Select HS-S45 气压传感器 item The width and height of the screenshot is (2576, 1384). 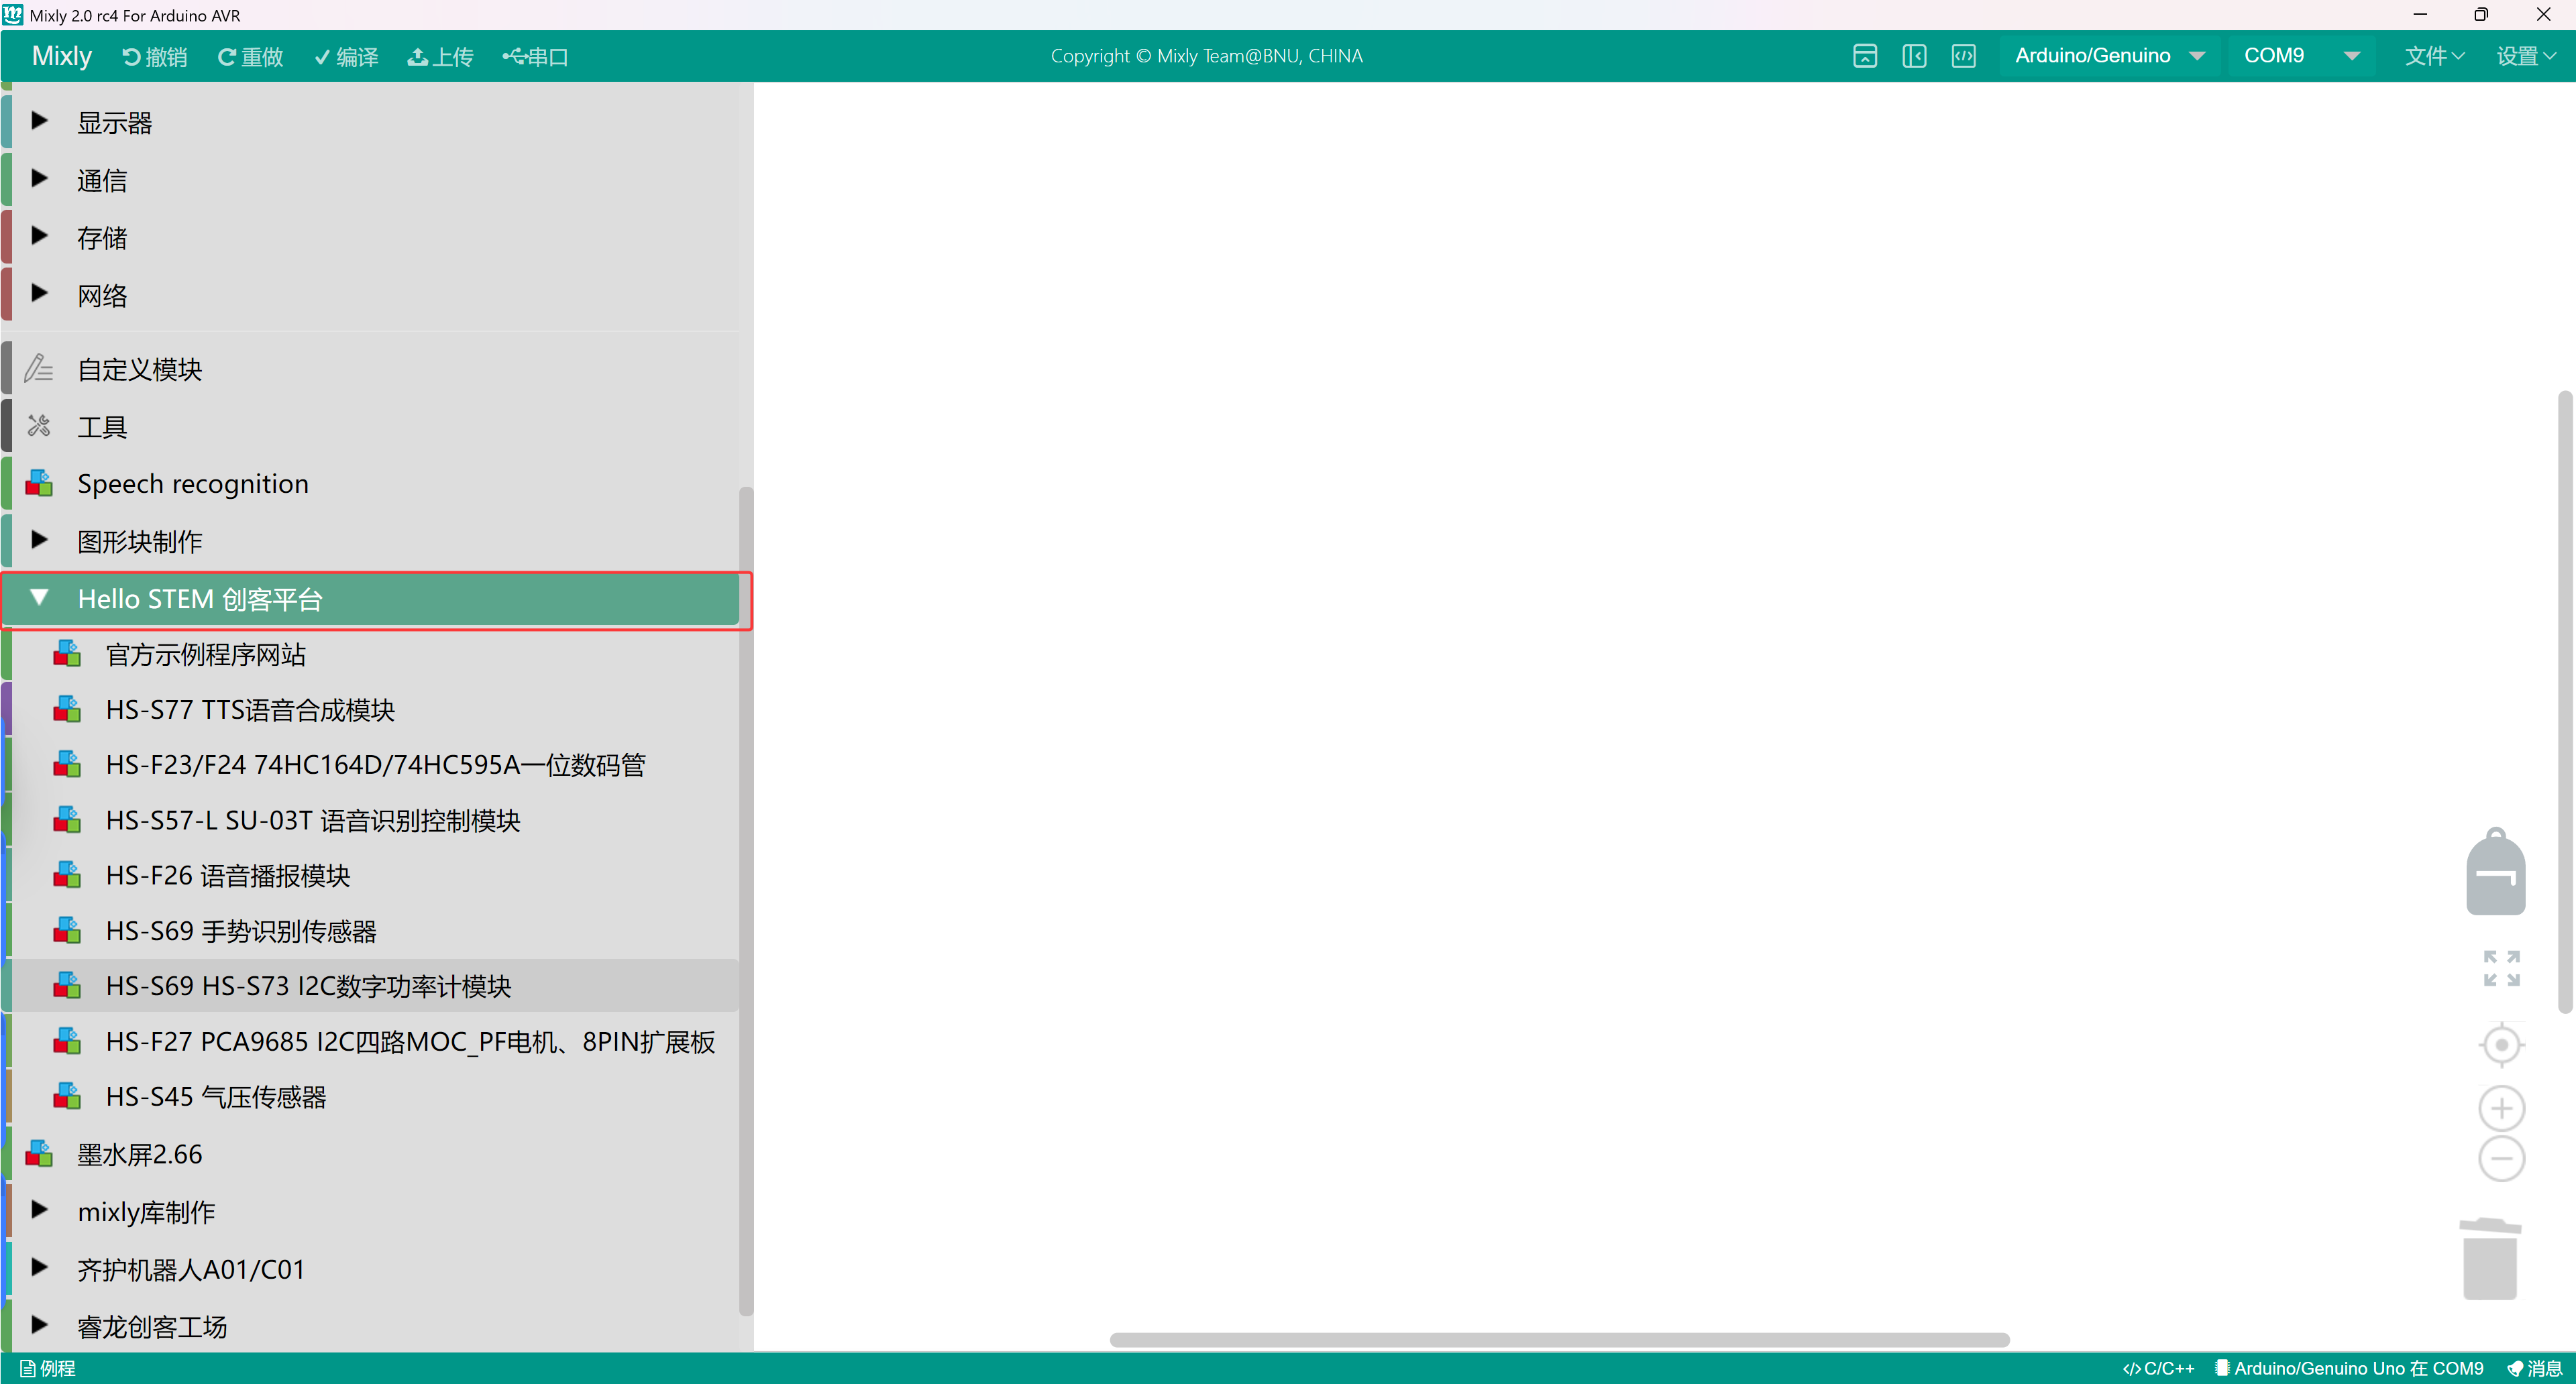(216, 1097)
